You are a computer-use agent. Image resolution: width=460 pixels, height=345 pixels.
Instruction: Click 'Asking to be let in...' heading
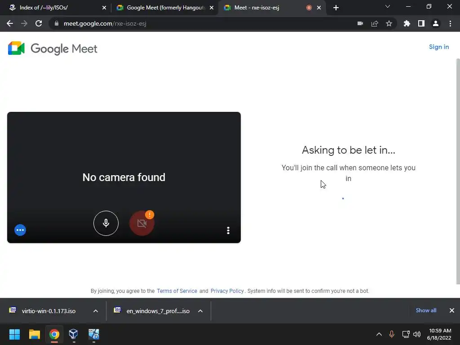coord(349,150)
